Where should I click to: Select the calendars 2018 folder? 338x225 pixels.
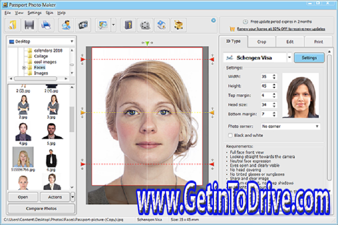(48, 51)
